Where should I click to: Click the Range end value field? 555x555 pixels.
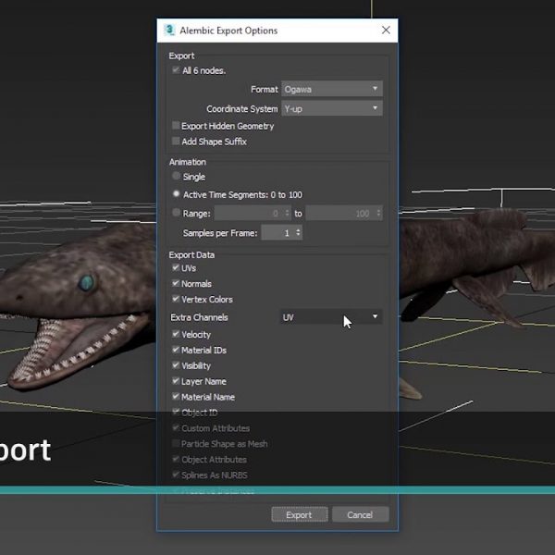coord(338,214)
